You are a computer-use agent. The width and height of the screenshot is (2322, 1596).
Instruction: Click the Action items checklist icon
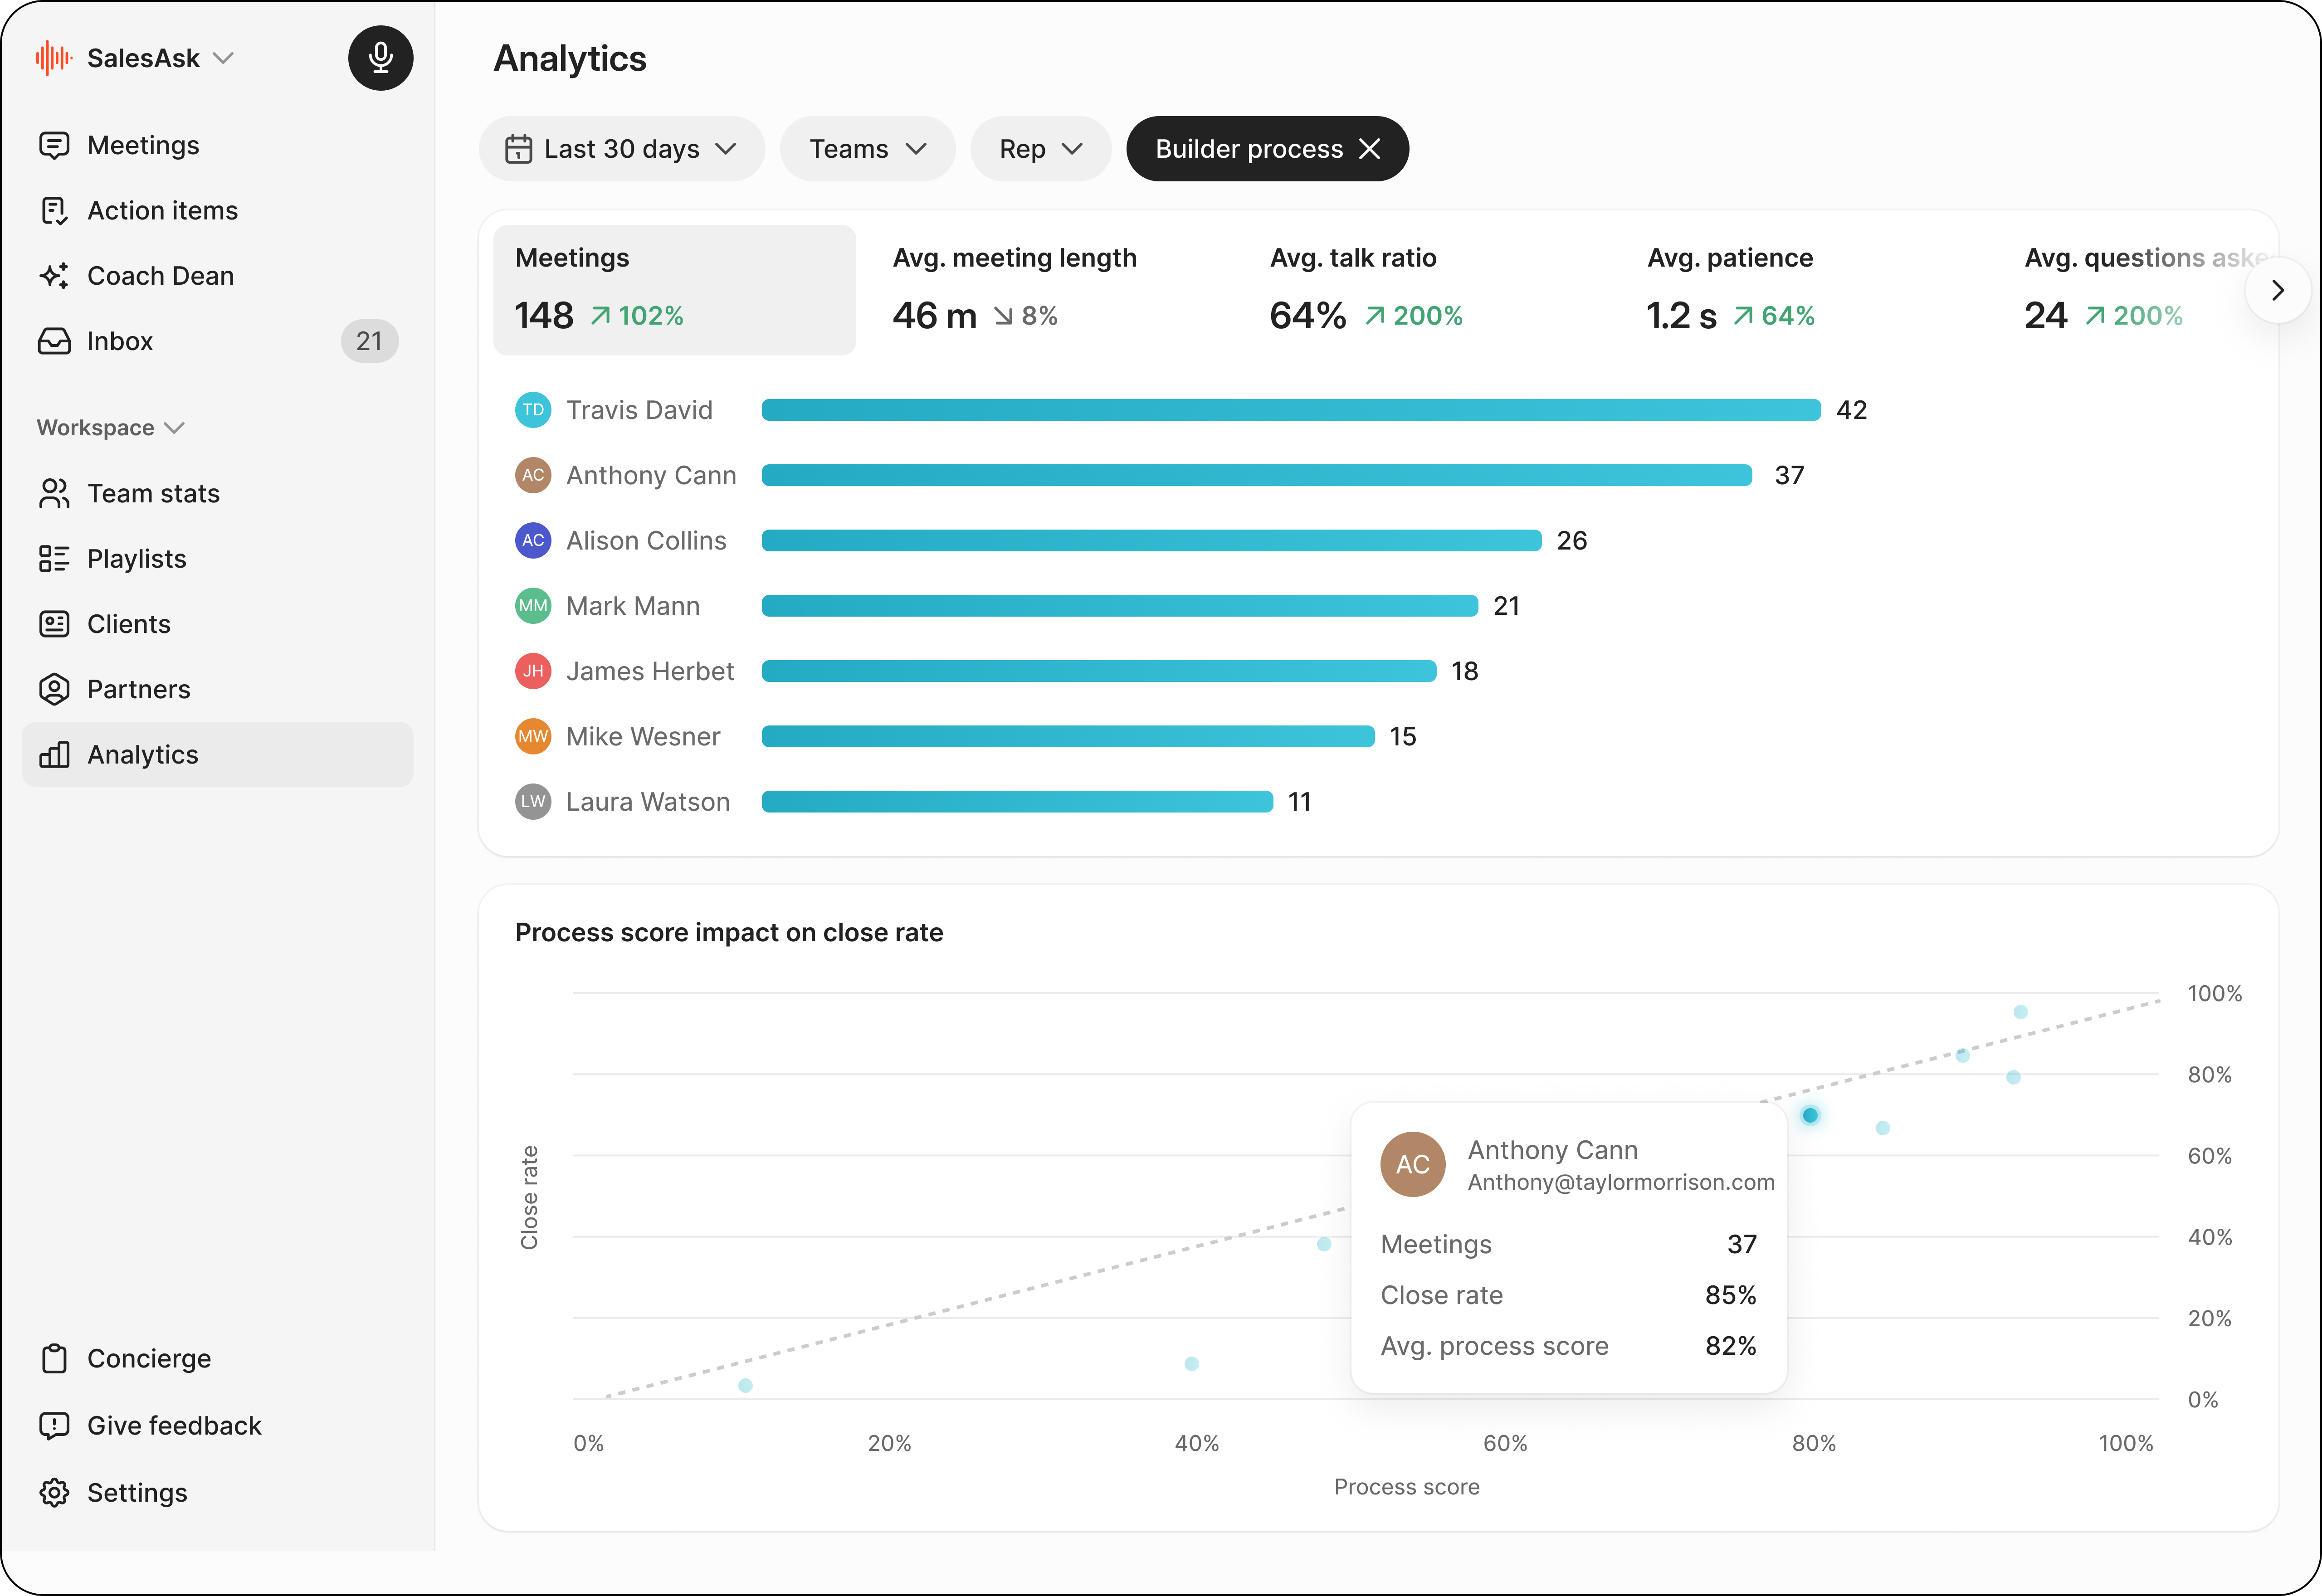pyautogui.click(x=54, y=211)
